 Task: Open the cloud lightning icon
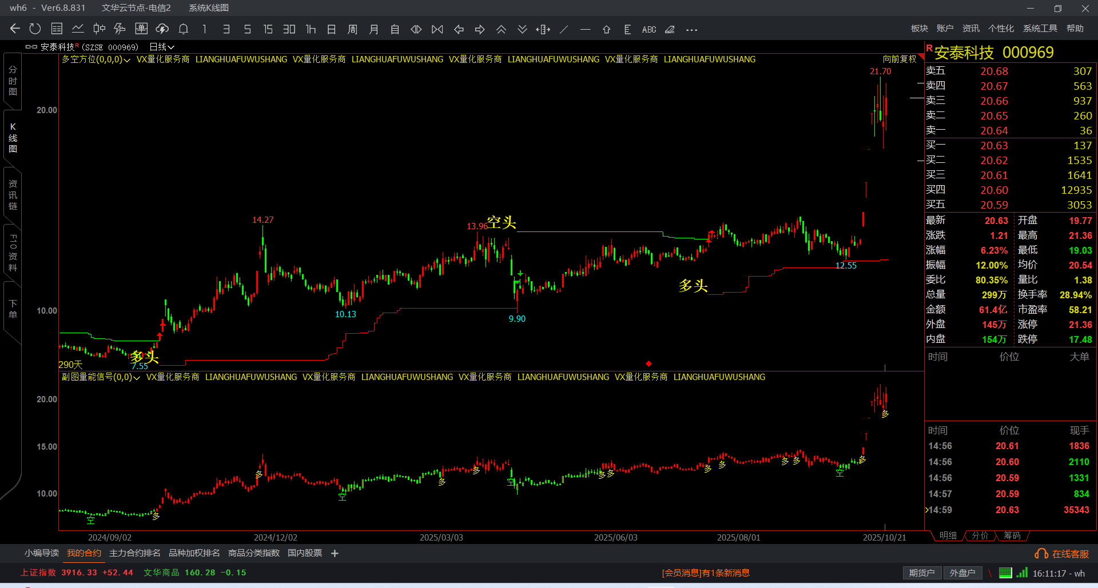point(162,29)
